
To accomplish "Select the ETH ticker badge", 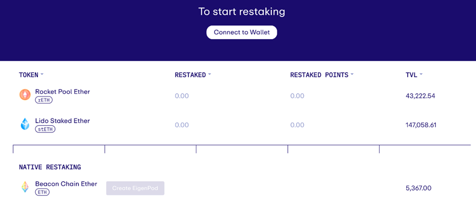I will [x=42, y=192].
